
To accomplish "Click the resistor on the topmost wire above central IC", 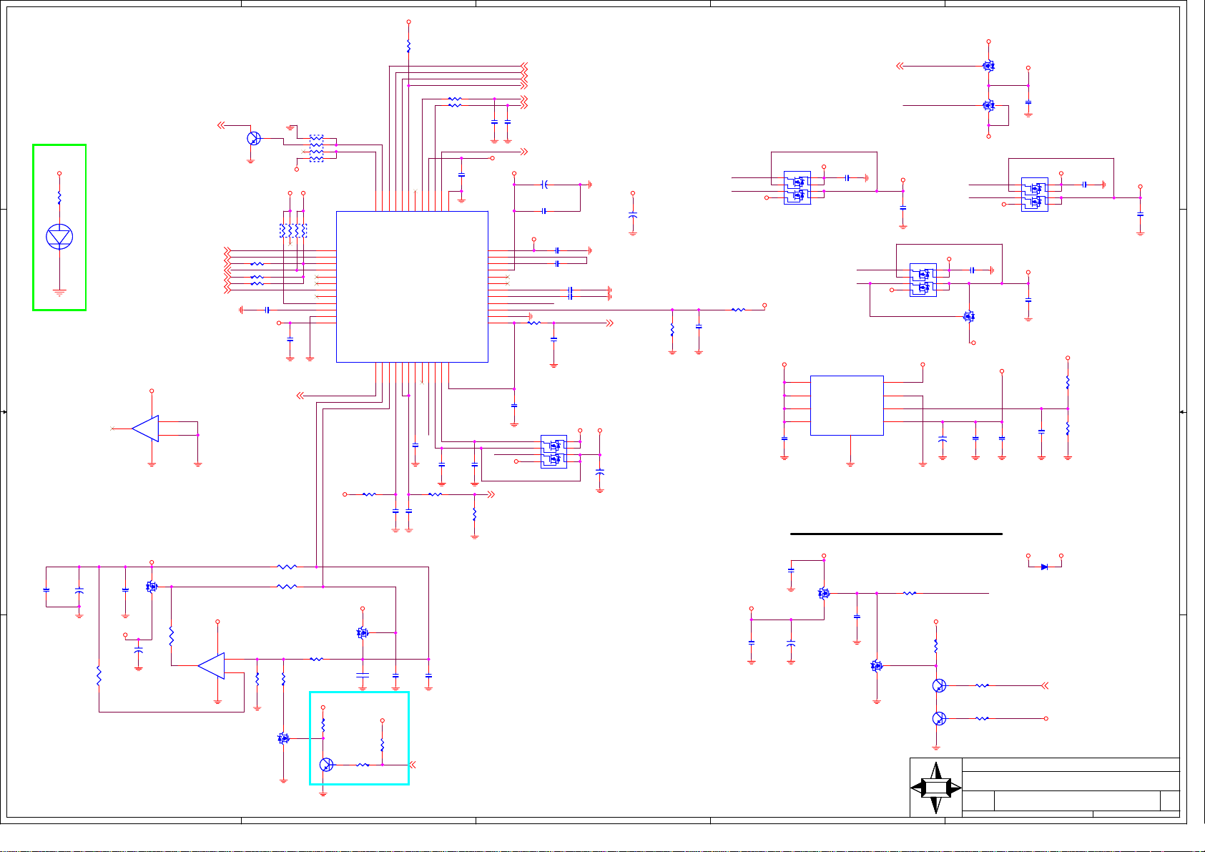I will point(408,46).
